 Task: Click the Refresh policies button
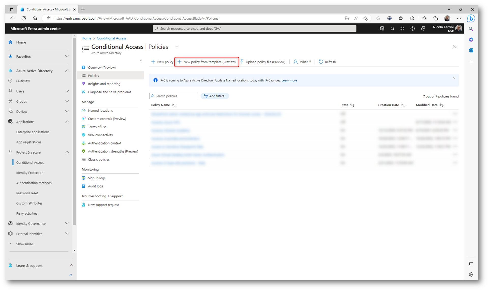(327, 62)
